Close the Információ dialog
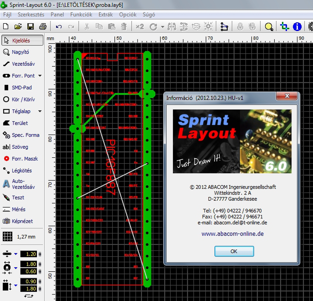Viewport: 313px width, 301px height. (287, 96)
